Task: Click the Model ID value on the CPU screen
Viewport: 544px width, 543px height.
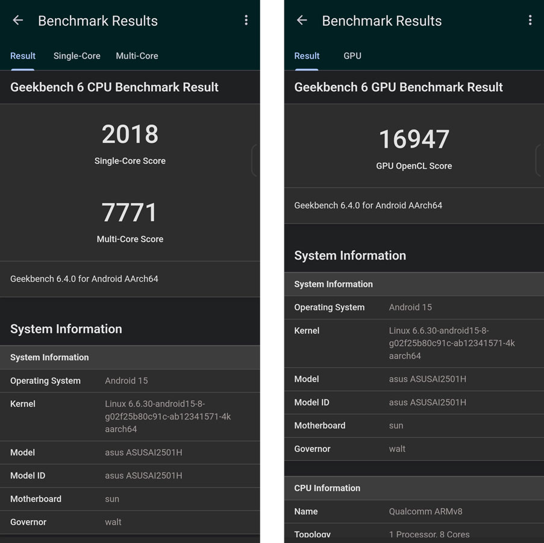Action: tap(143, 476)
